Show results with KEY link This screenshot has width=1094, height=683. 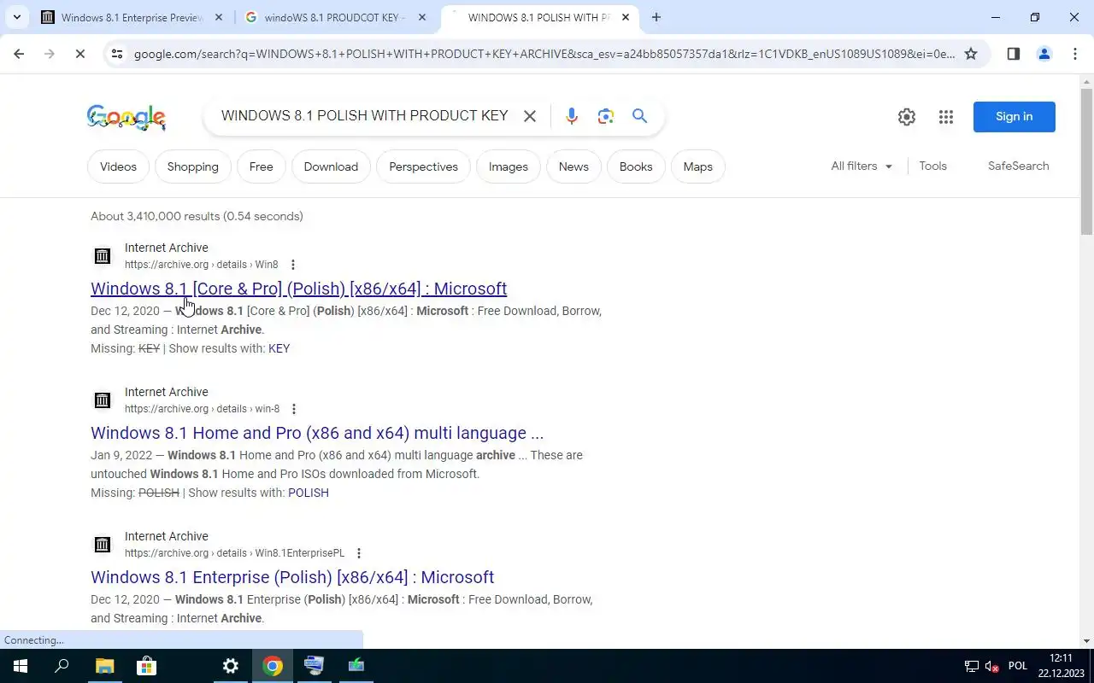[x=279, y=348]
